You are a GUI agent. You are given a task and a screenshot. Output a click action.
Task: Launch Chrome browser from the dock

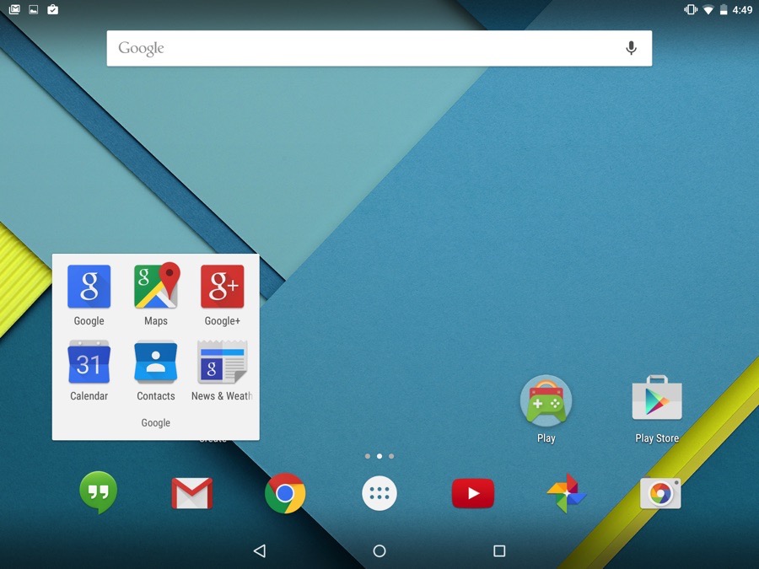tap(285, 493)
